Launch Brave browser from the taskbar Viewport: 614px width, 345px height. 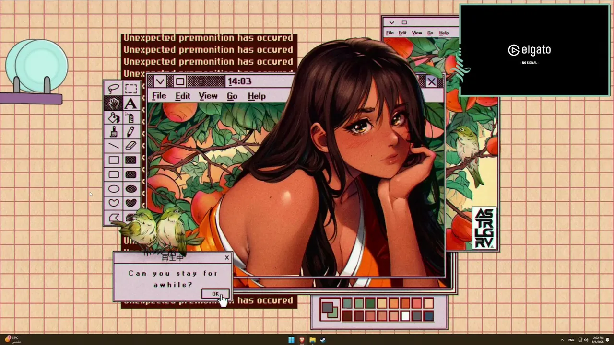click(302, 340)
